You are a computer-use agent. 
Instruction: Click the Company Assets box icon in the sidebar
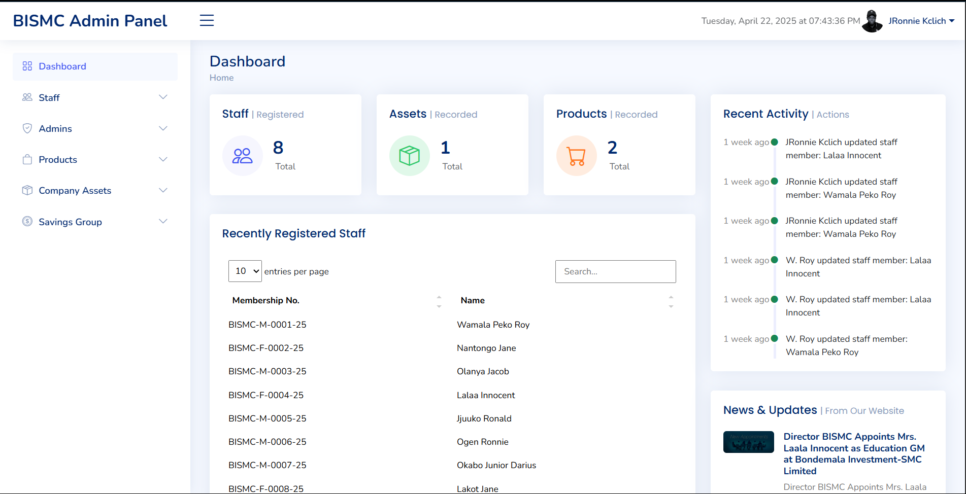pos(27,190)
